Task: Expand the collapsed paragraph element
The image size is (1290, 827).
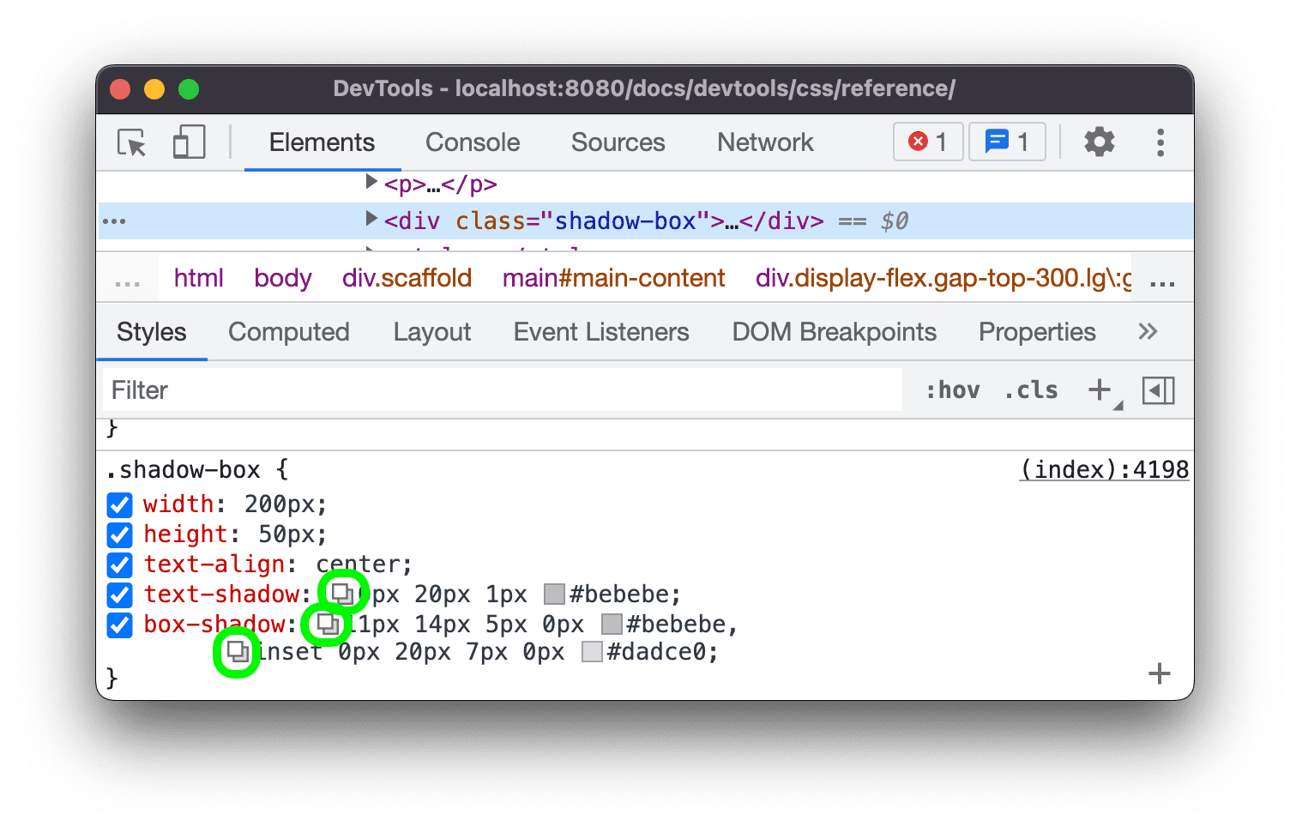Action: pyautogui.click(x=371, y=183)
